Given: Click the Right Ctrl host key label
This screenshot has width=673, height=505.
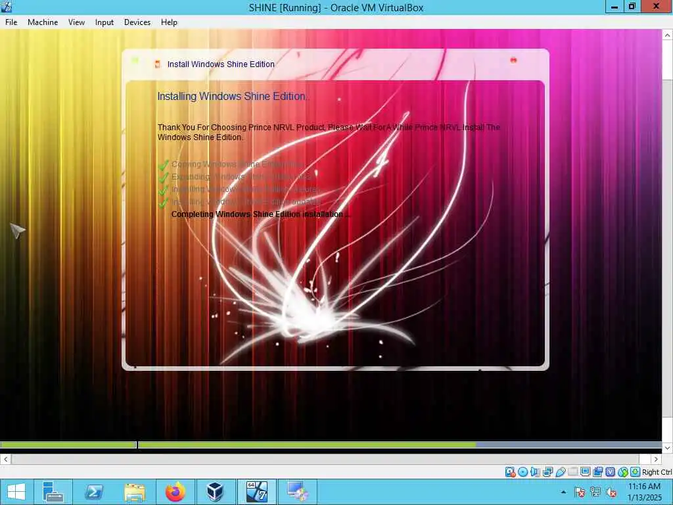Looking at the screenshot, I should pyautogui.click(x=657, y=472).
